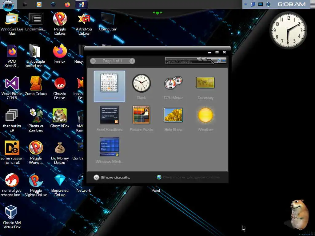The width and height of the screenshot is (315, 236).
Task: Expand Show details in gadget gallery
Action: tap(112, 177)
